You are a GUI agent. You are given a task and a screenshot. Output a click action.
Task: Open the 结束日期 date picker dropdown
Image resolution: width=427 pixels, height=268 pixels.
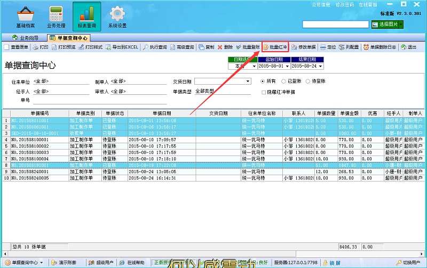click(x=320, y=66)
